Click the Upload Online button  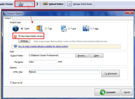[53, 4]
